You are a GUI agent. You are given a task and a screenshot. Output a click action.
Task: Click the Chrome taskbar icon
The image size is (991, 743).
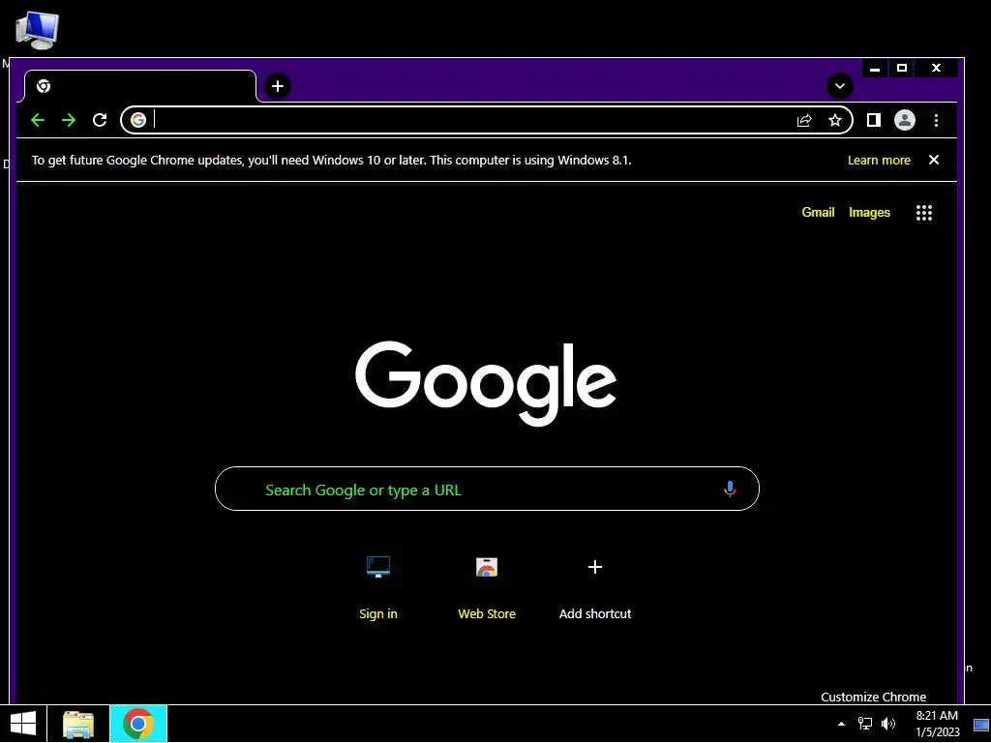coord(138,724)
